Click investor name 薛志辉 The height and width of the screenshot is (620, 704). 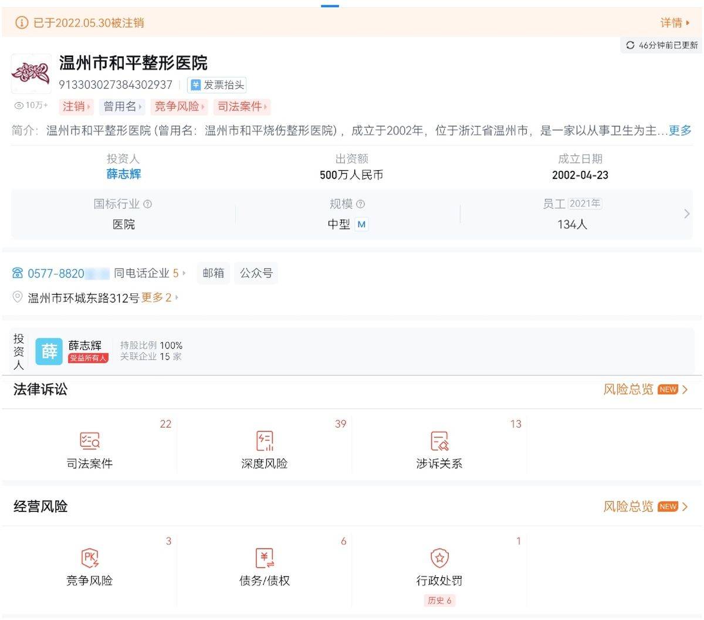(123, 174)
